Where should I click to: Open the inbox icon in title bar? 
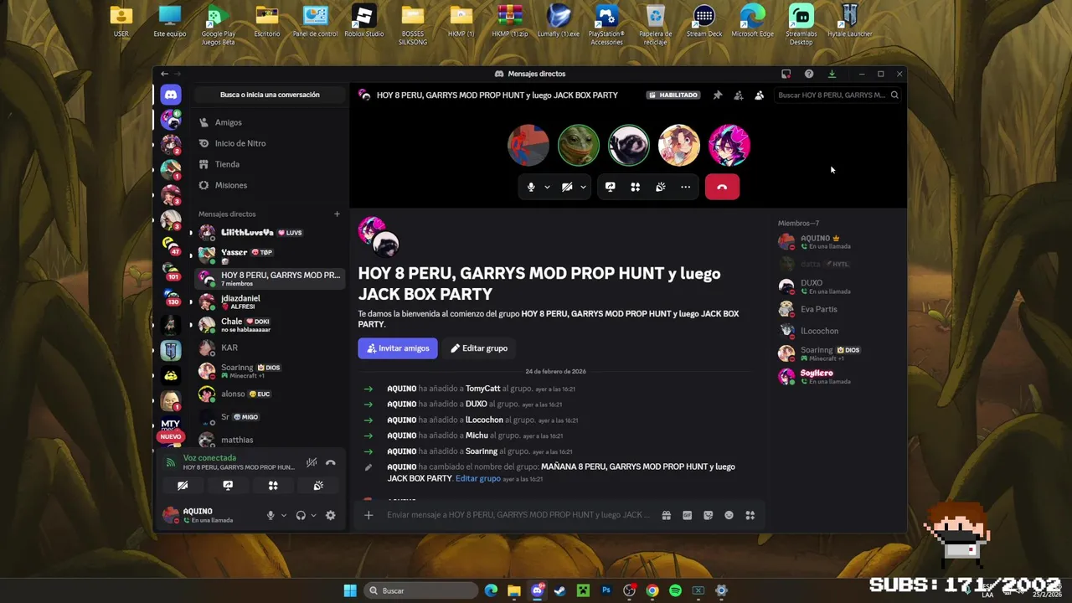click(x=786, y=74)
